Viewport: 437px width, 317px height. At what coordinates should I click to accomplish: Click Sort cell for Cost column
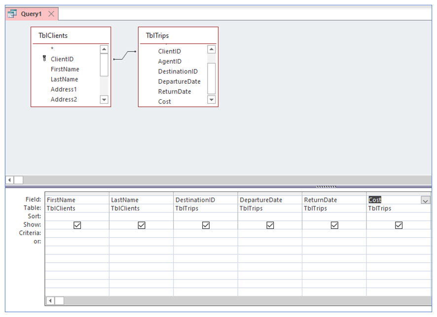click(x=399, y=217)
